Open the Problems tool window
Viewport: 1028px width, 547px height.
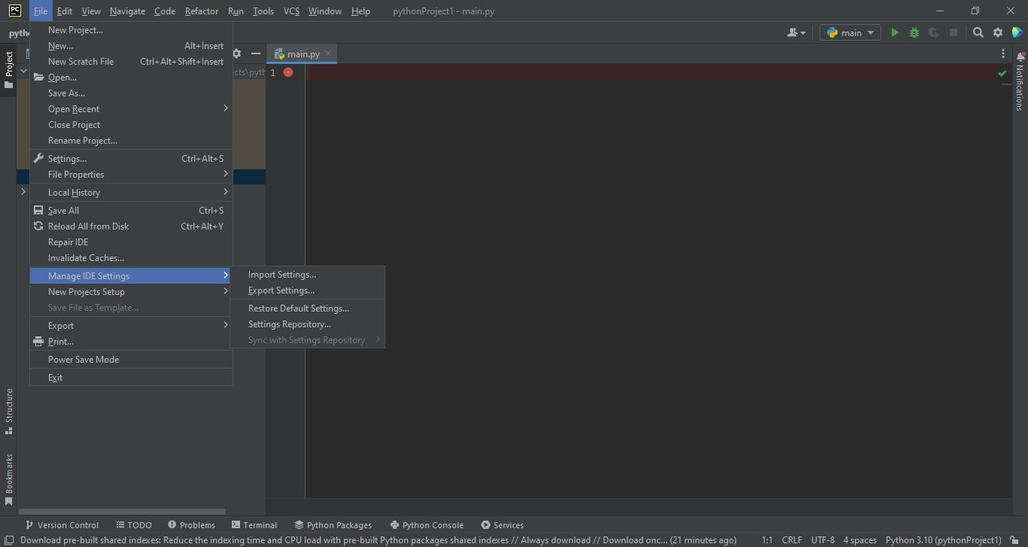(191, 524)
